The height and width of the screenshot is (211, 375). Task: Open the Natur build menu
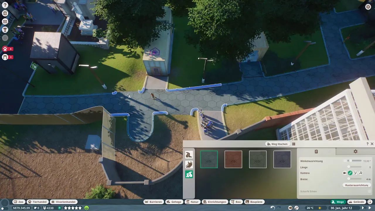[x=192, y=202]
